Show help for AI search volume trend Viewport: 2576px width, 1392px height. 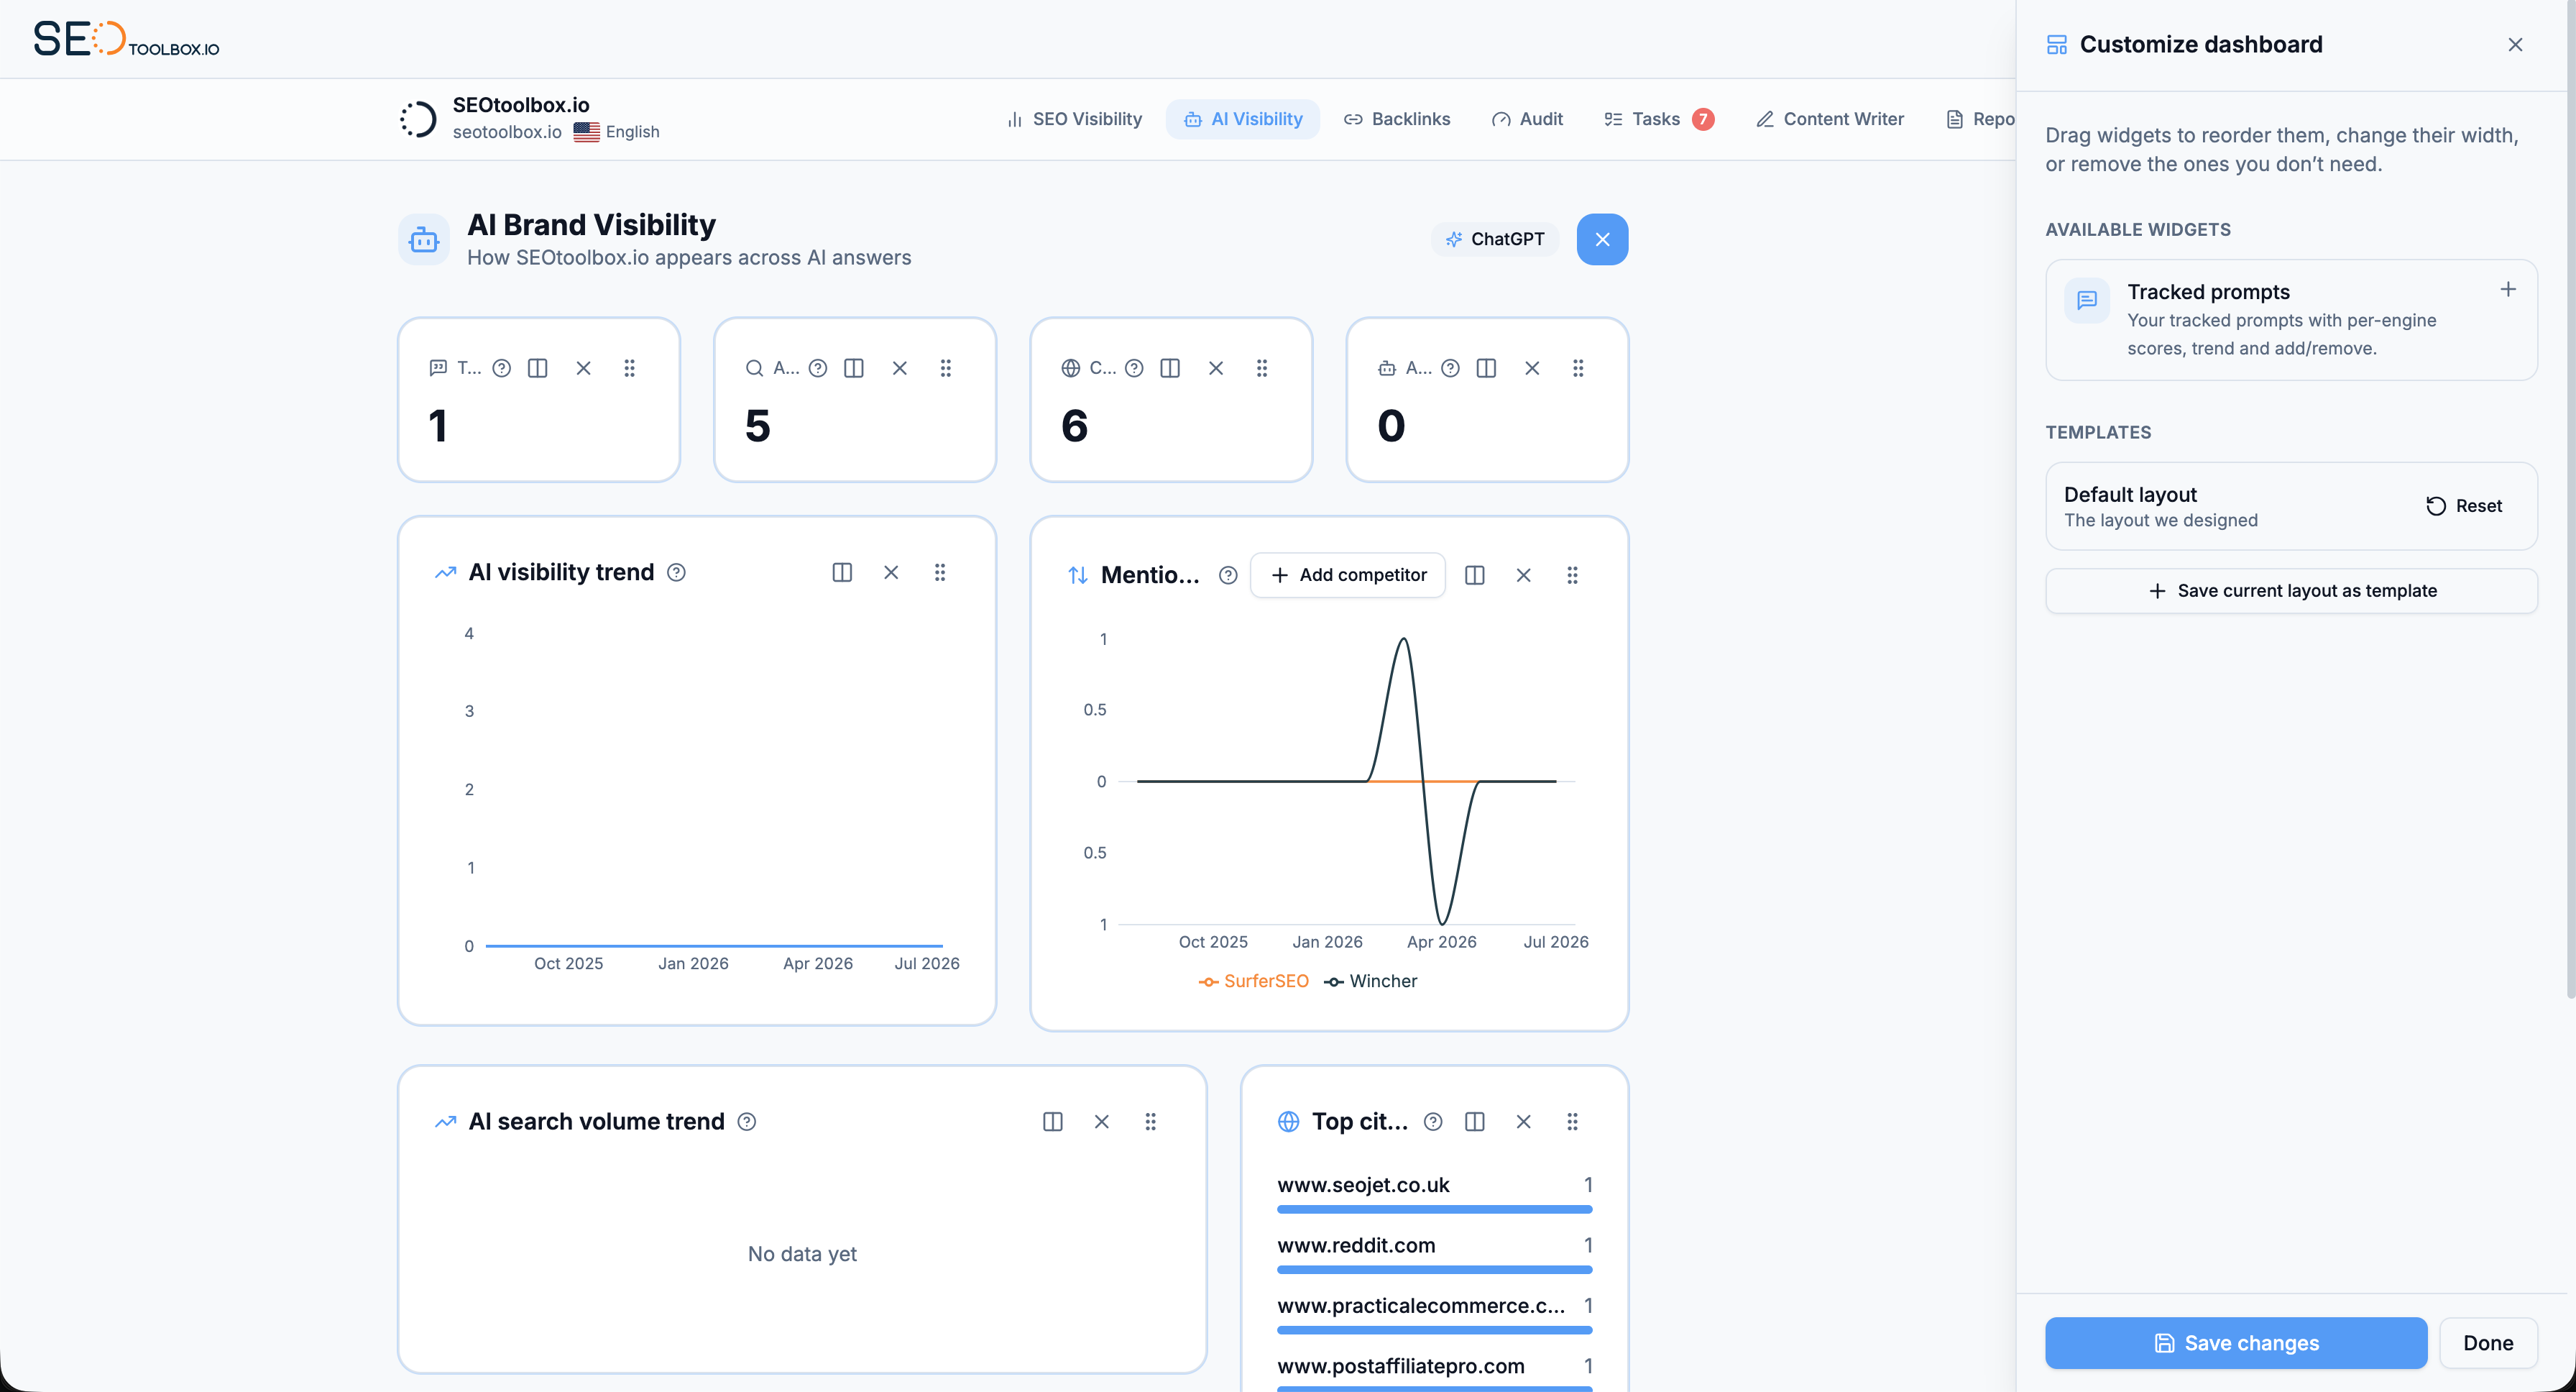747,1122
